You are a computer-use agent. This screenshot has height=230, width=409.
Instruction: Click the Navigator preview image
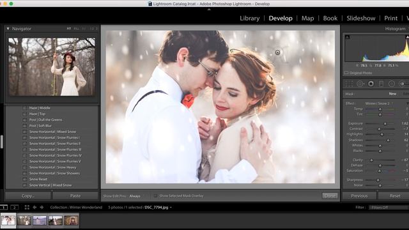click(x=52, y=66)
